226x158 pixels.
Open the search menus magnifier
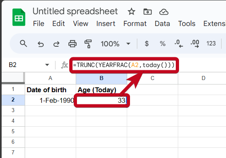click(x=23, y=43)
